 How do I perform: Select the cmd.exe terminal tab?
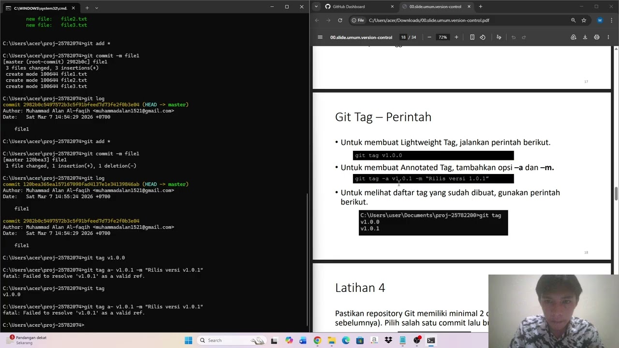(40, 8)
